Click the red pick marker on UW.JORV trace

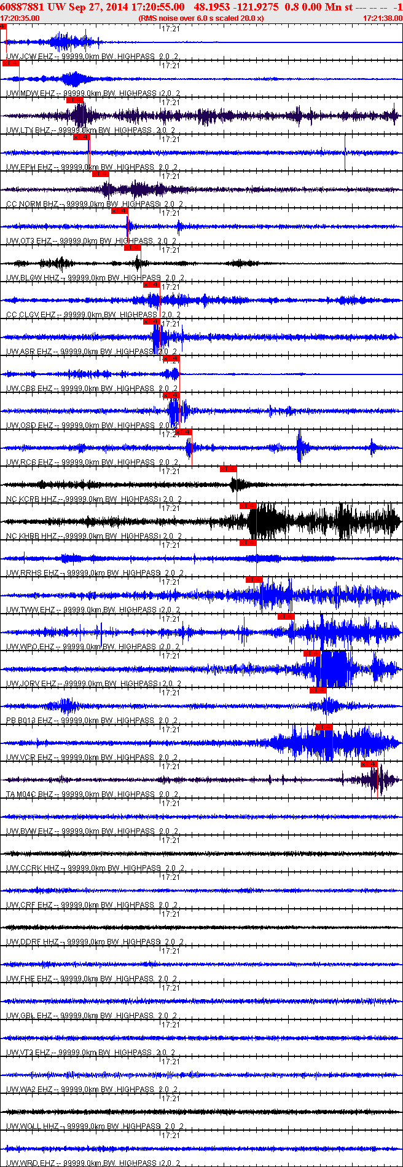(311, 654)
